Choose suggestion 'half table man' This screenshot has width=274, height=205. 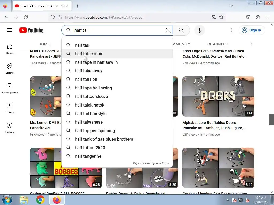click(x=117, y=54)
